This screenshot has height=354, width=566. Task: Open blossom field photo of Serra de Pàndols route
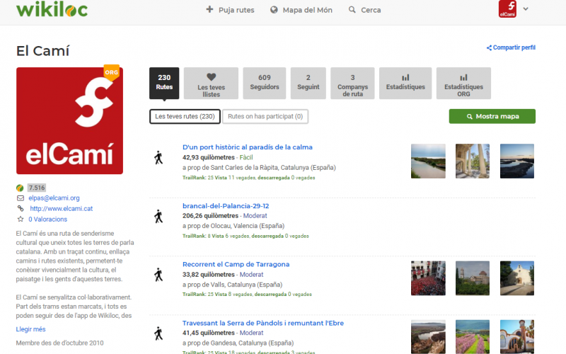(x=473, y=337)
